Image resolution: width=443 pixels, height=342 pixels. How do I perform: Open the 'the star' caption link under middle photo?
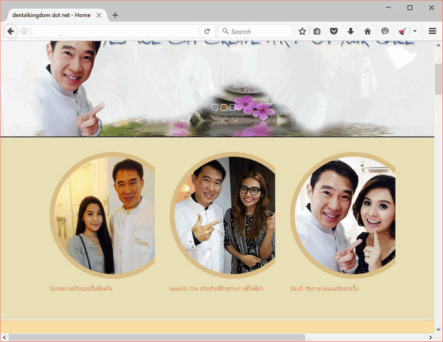[x=216, y=288]
